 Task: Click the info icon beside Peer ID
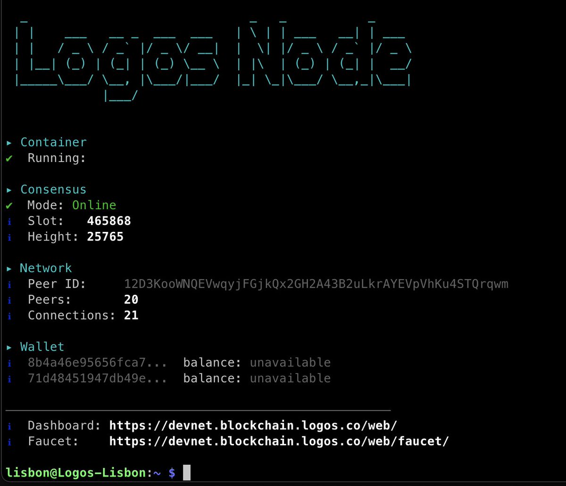(9, 284)
